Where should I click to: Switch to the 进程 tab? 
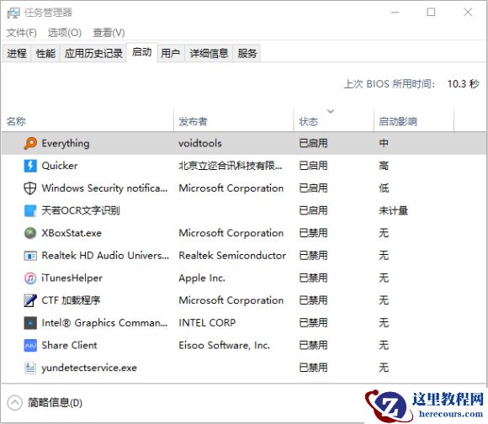(17, 54)
